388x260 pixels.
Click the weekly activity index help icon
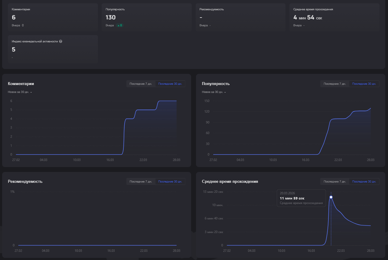pos(60,41)
